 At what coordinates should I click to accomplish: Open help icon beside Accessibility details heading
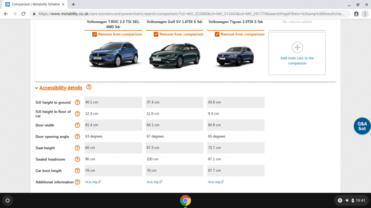pyautogui.click(x=89, y=87)
